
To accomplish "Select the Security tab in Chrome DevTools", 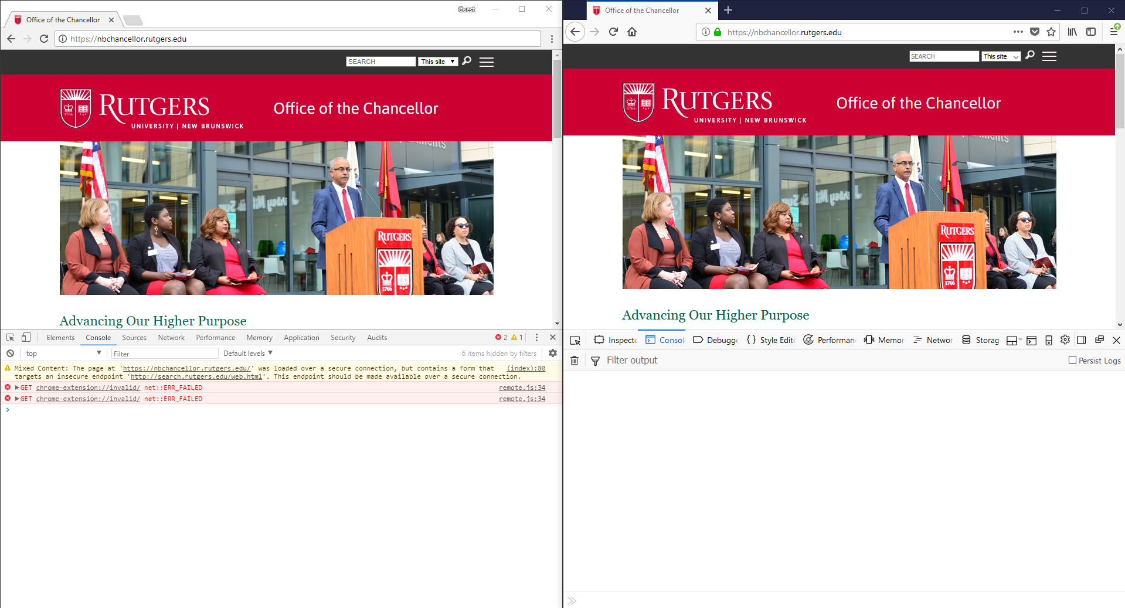I will [343, 338].
